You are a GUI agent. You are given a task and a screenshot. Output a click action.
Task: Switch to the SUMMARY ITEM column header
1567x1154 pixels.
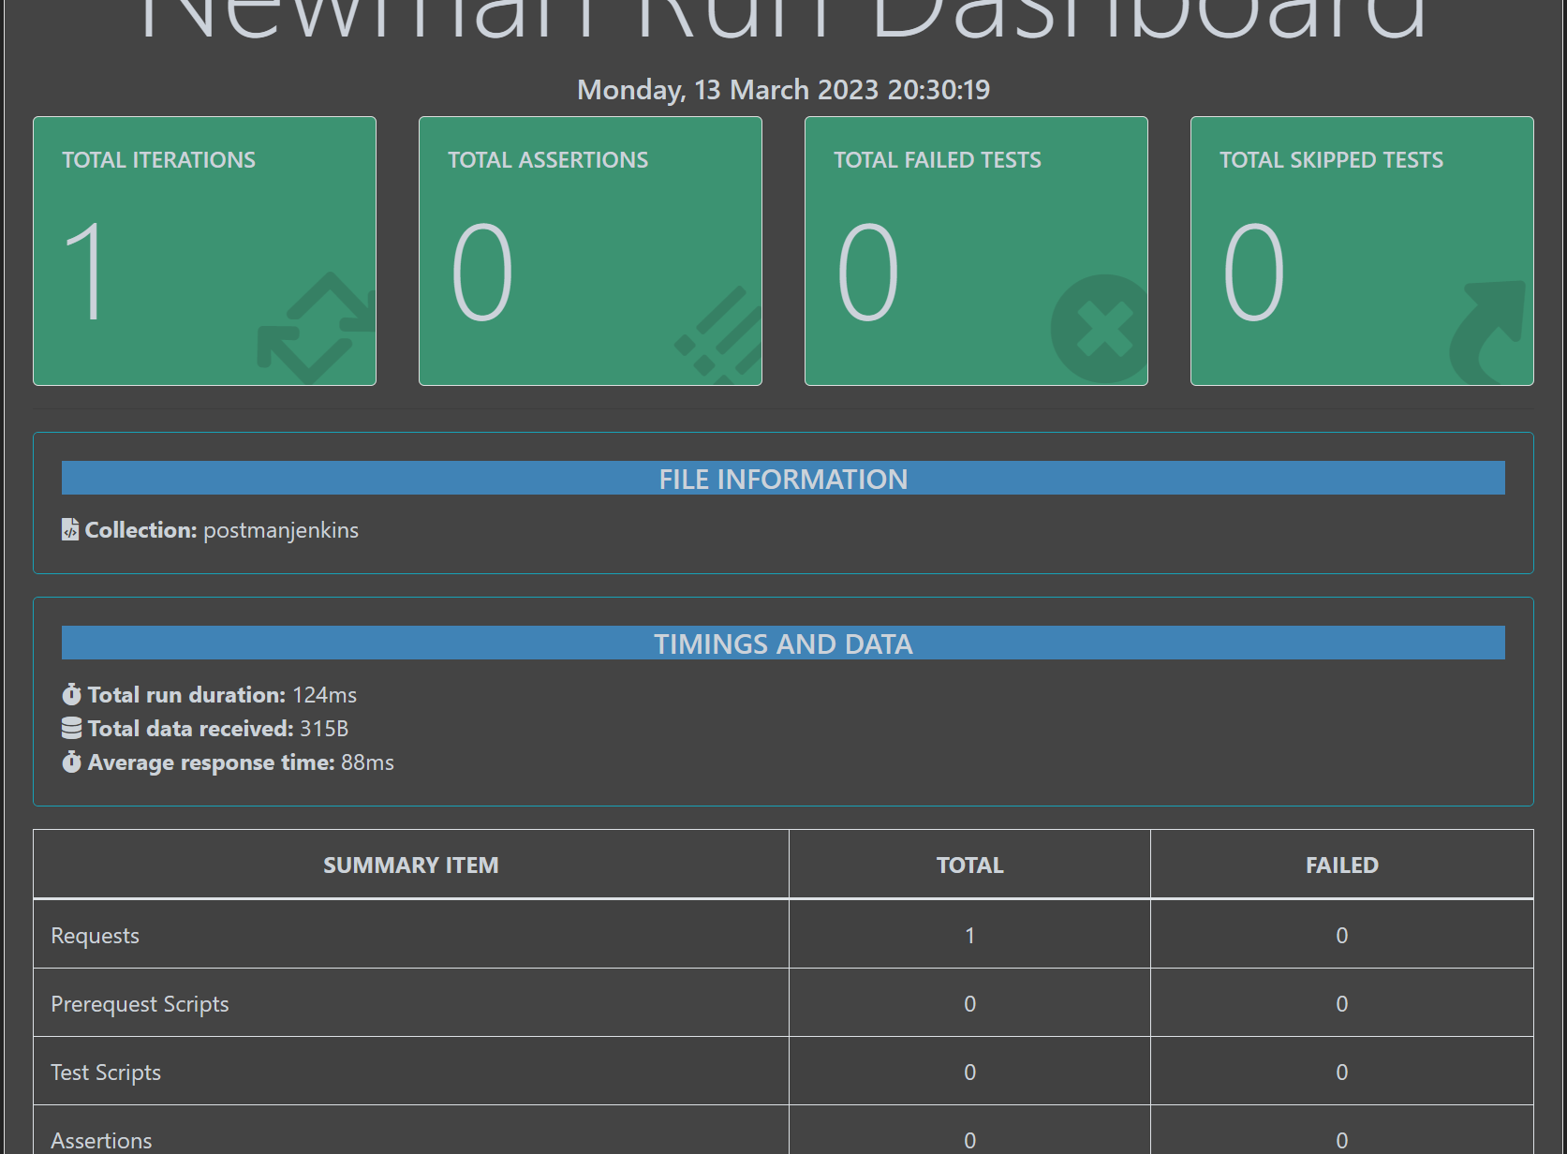[x=410, y=865]
